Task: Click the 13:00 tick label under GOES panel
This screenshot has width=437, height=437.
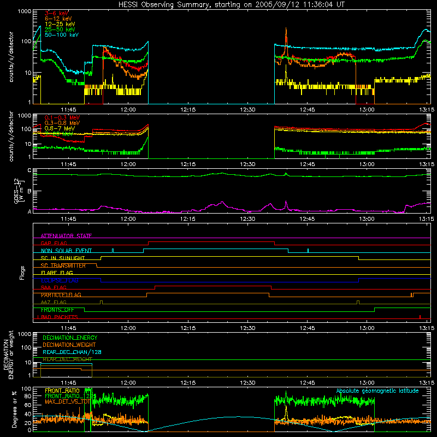Action: [x=367, y=219]
